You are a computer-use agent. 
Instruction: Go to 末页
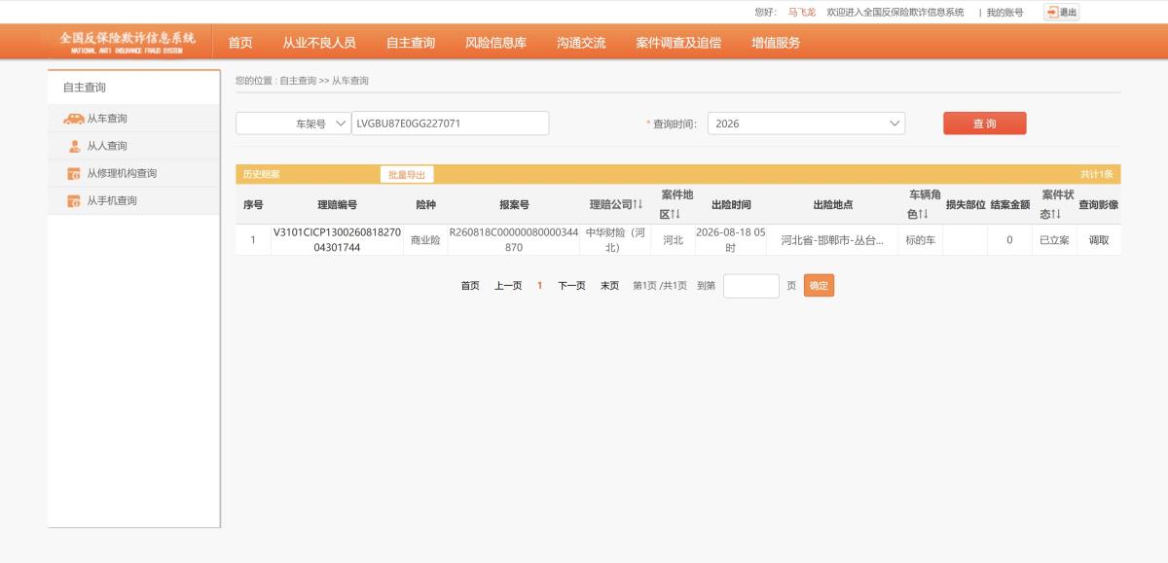[609, 286]
